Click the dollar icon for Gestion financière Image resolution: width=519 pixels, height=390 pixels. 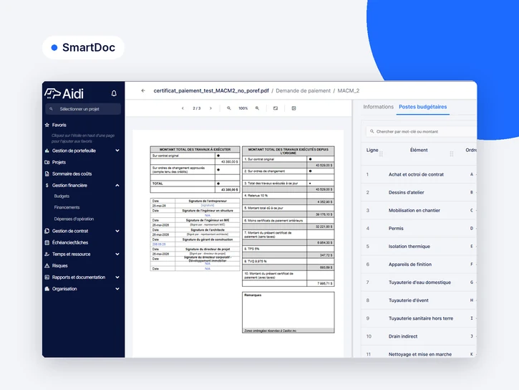tap(47, 186)
